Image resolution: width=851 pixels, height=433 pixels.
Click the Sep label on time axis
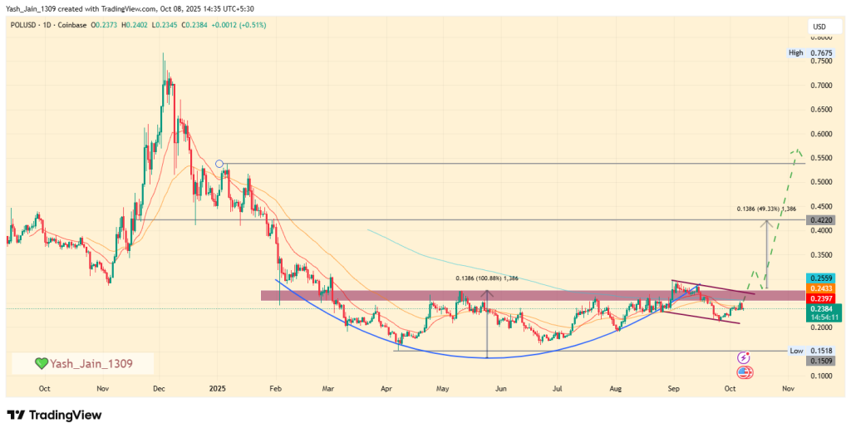(671, 388)
